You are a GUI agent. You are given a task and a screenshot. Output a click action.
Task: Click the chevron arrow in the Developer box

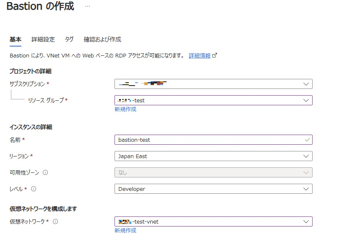[306, 189]
